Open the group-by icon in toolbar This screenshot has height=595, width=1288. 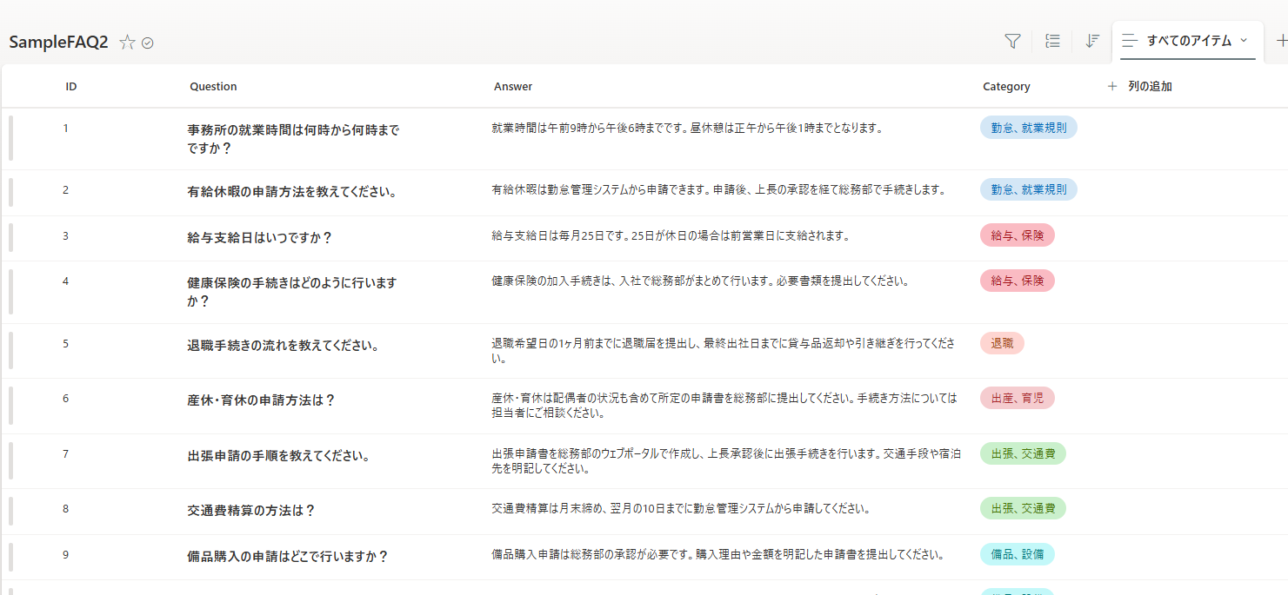tap(1052, 41)
